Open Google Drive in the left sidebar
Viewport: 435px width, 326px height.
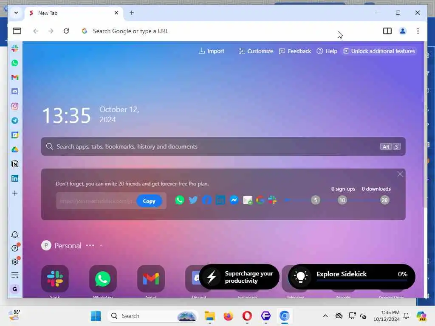[x=15, y=150]
